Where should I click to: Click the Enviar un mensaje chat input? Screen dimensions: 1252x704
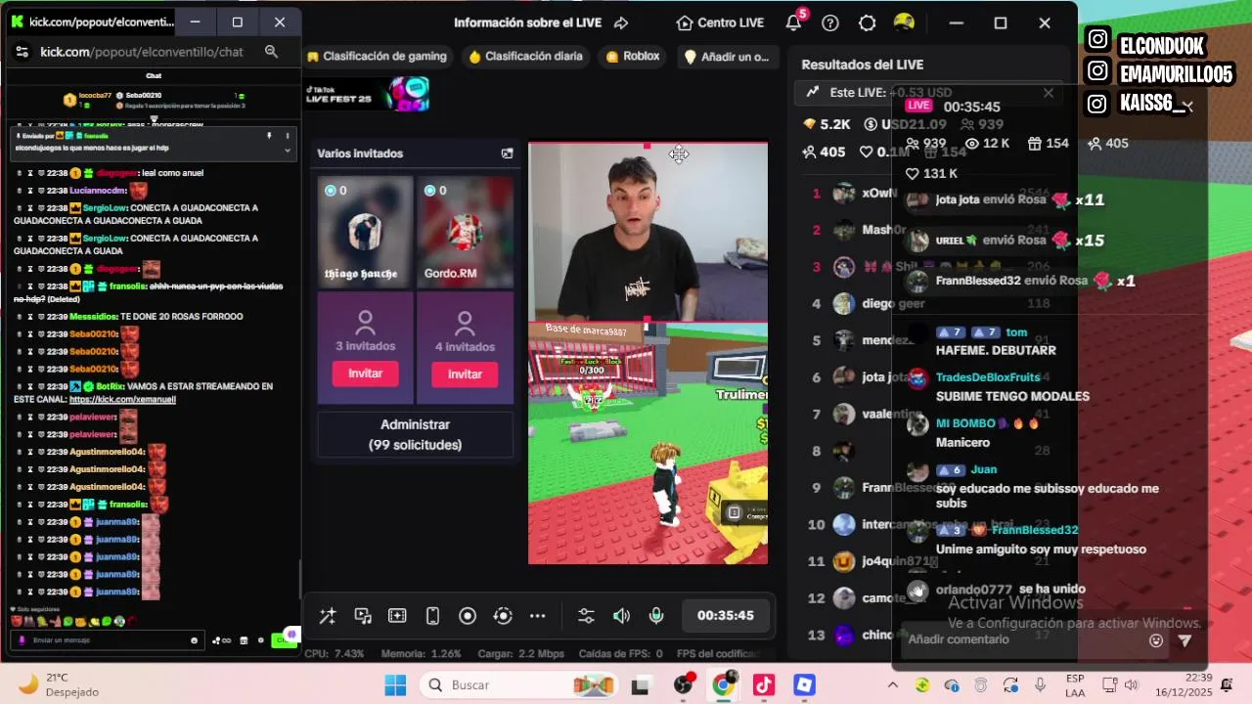click(108, 640)
